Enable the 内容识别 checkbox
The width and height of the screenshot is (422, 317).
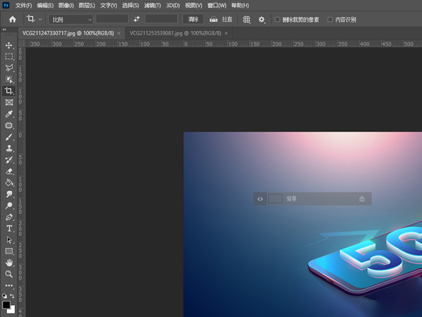click(x=331, y=20)
